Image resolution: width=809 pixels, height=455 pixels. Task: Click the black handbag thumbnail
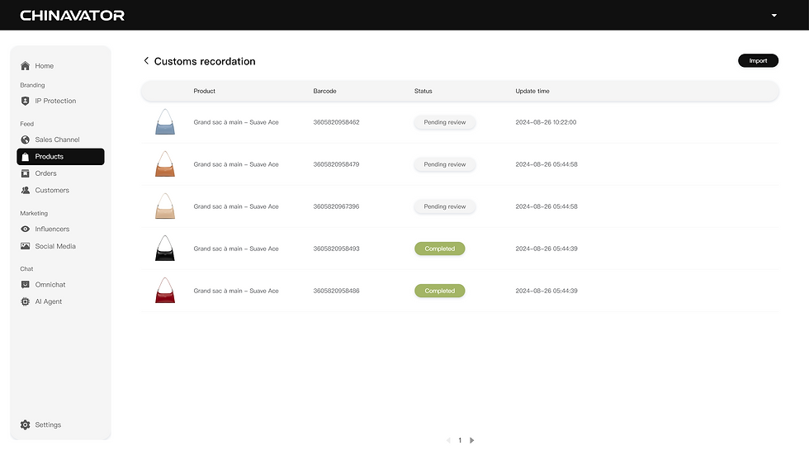click(x=165, y=248)
